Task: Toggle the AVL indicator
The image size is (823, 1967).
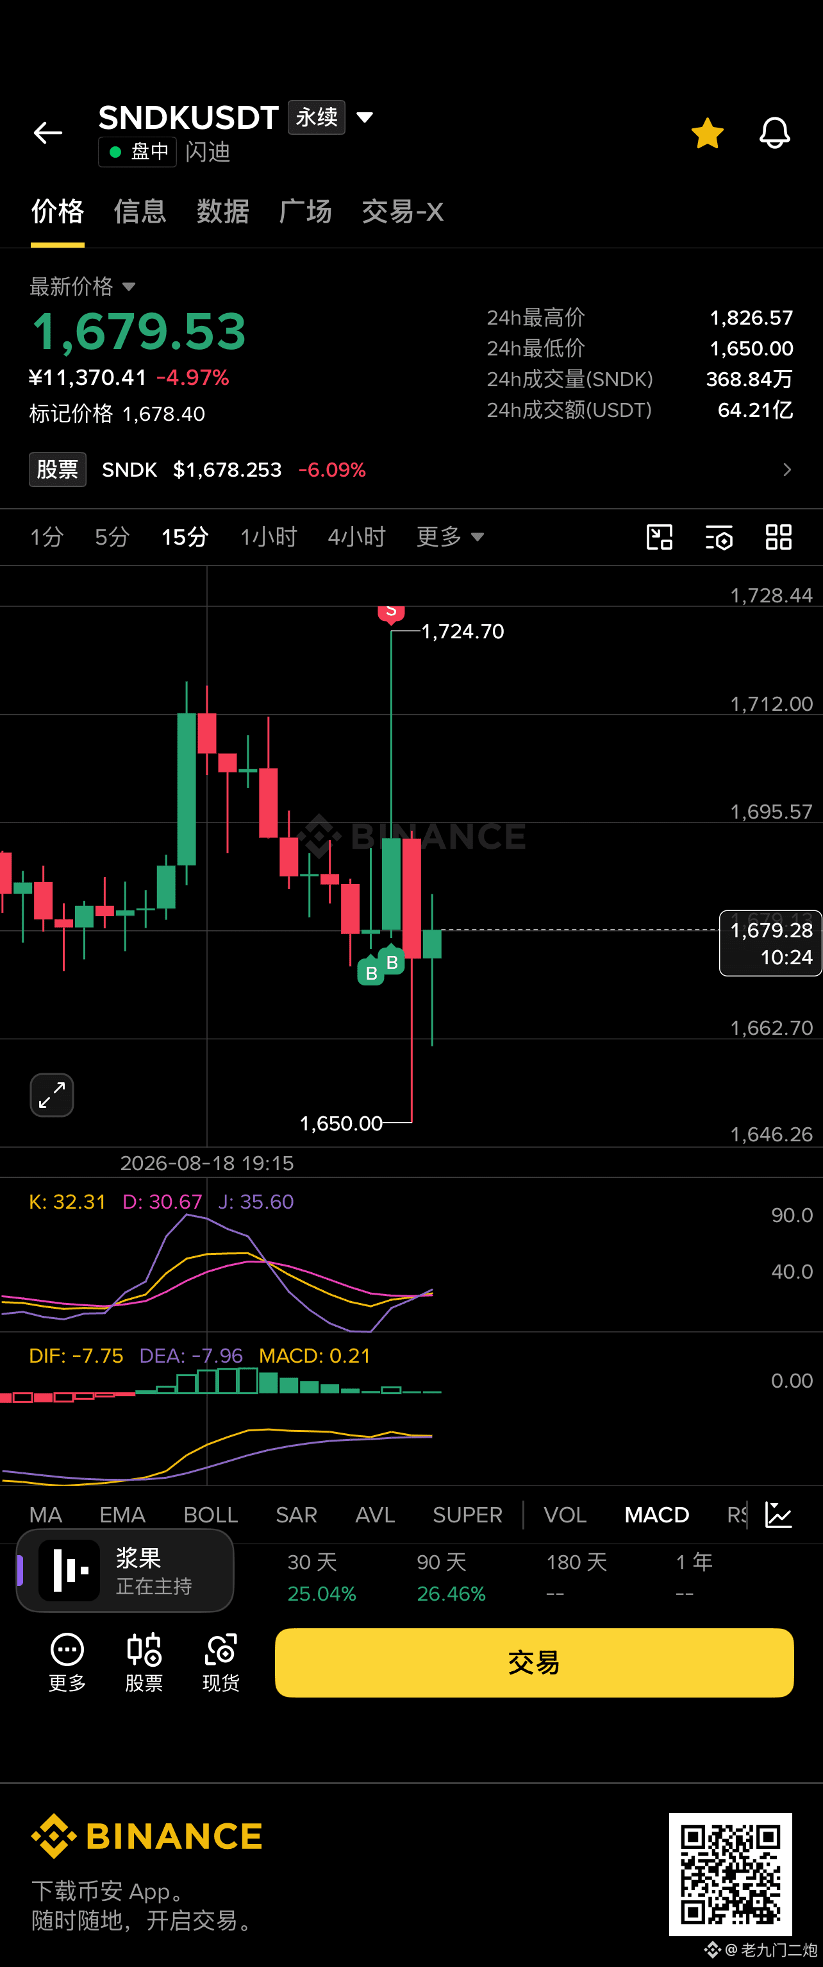Action: tap(374, 1515)
